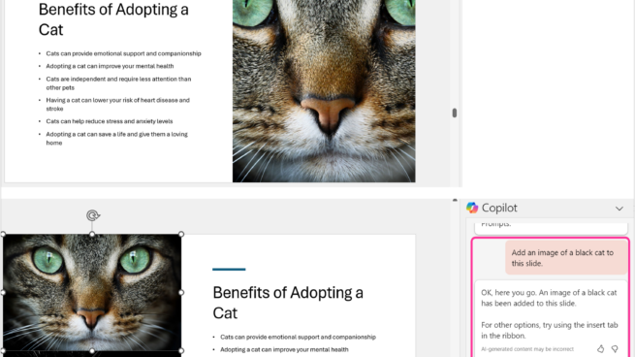Click the vertical scrollbar thumb beside upper slide

[455, 114]
